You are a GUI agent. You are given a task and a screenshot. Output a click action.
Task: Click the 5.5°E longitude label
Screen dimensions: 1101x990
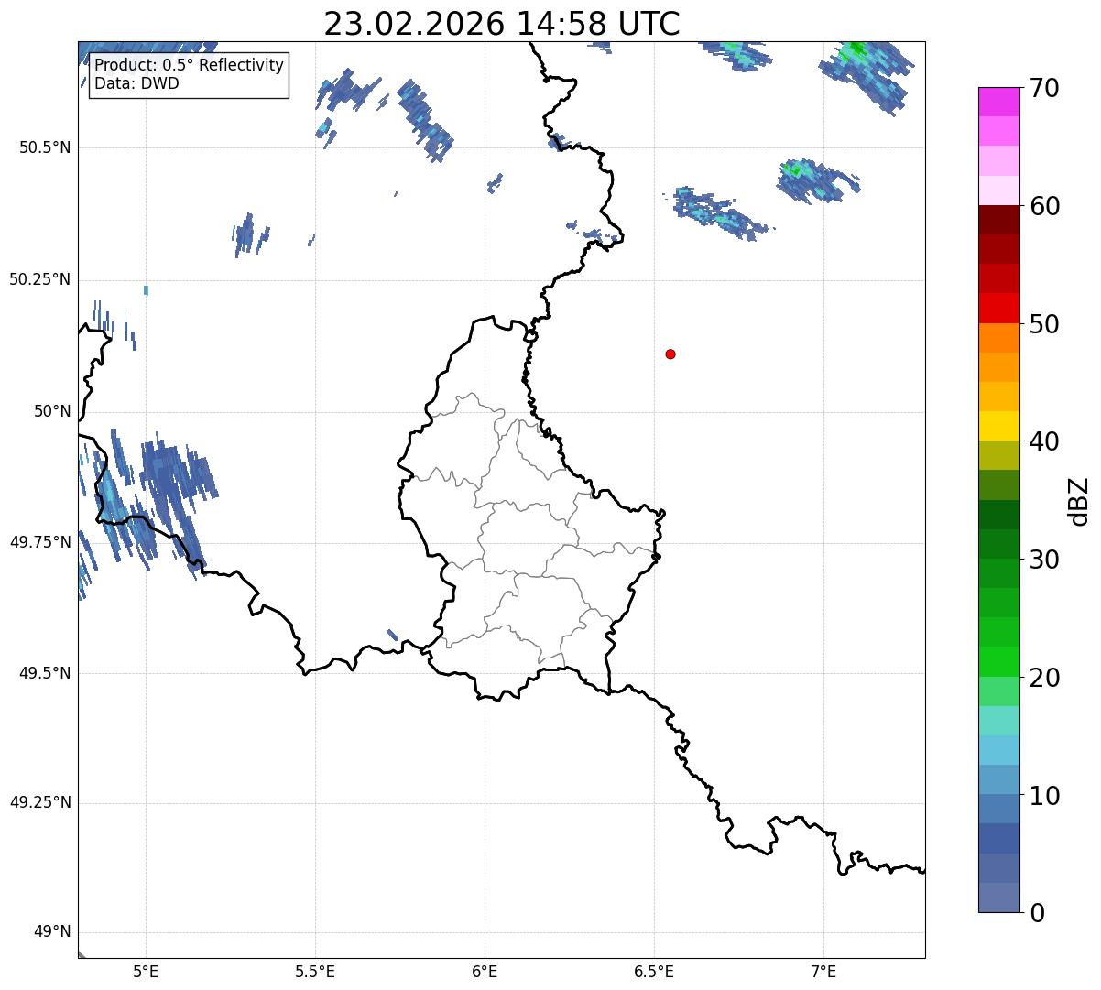[315, 971]
